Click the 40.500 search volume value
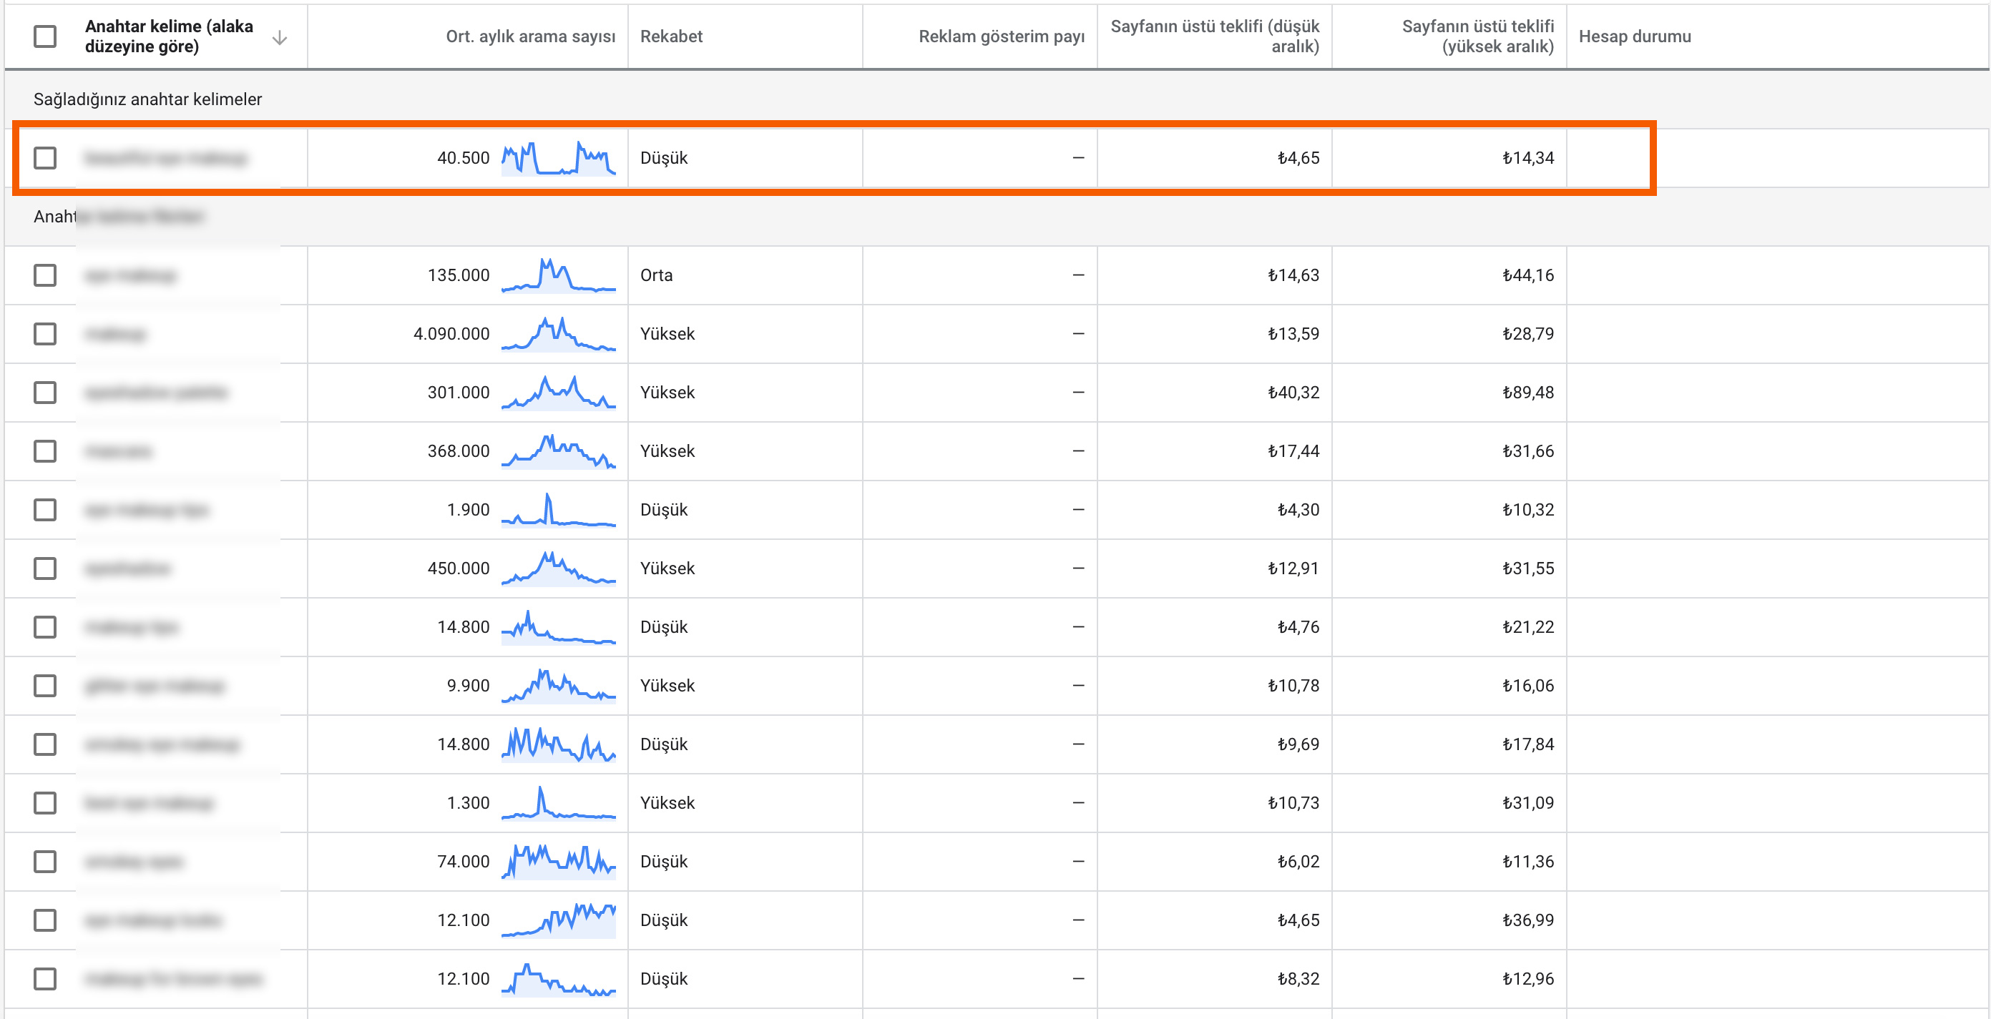Screen dimensions: 1991x1019 463,157
